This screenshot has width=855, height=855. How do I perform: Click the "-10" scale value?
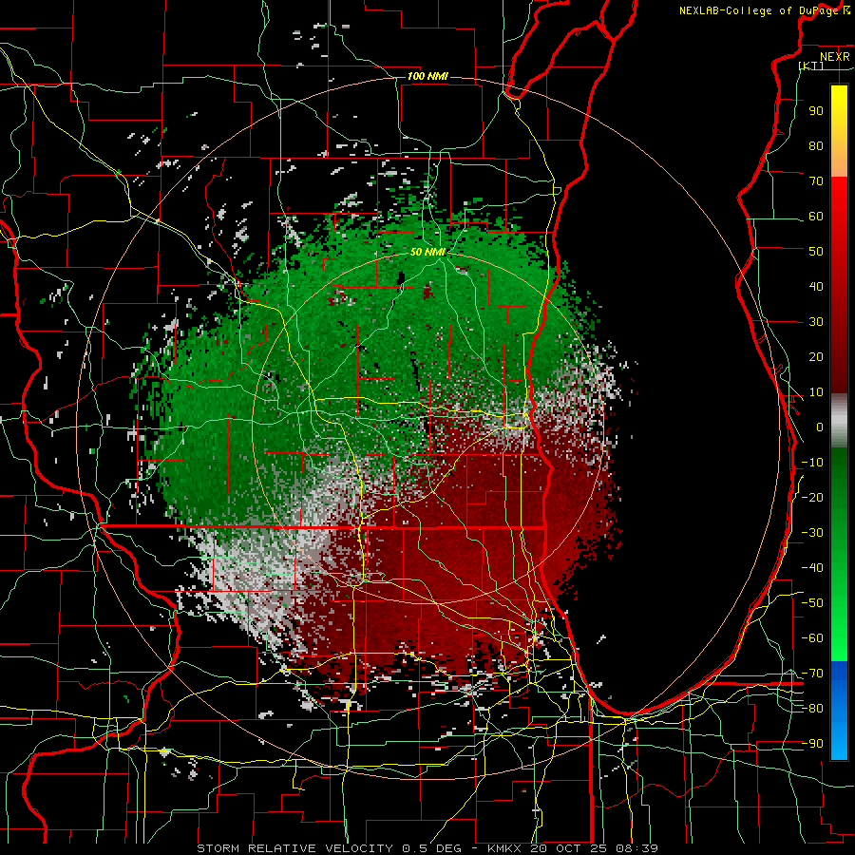click(812, 463)
